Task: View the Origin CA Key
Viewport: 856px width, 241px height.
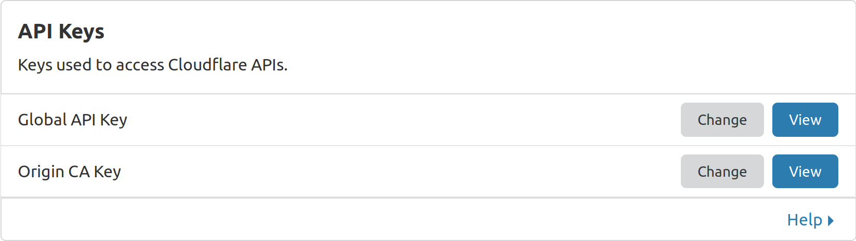Action: pyautogui.click(x=805, y=172)
